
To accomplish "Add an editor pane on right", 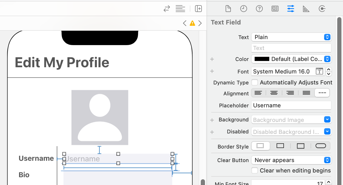I will 198,9.
